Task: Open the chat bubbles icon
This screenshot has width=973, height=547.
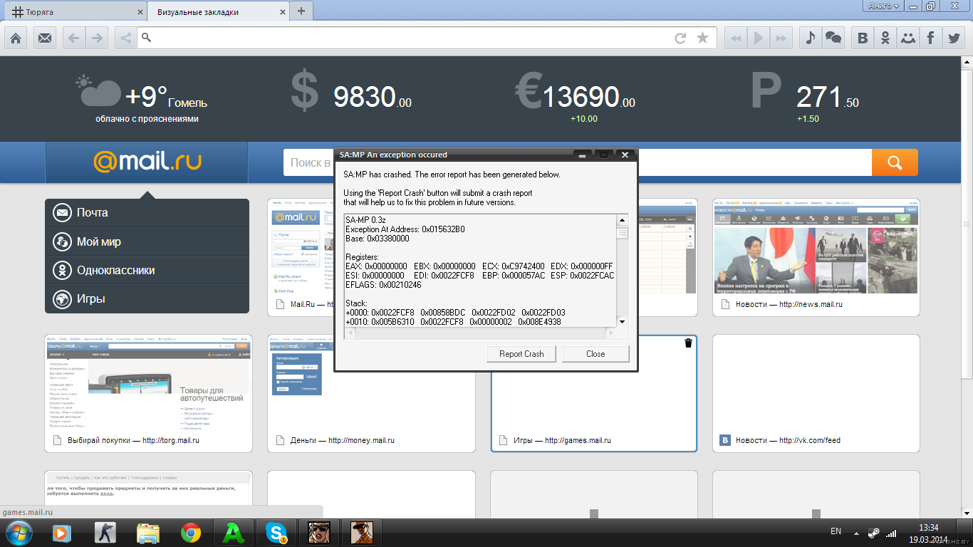Action: [x=833, y=38]
